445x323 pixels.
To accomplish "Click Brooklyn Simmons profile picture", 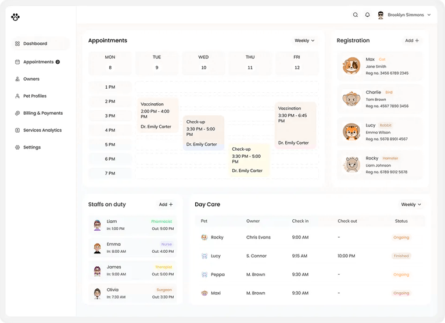I will tap(381, 15).
